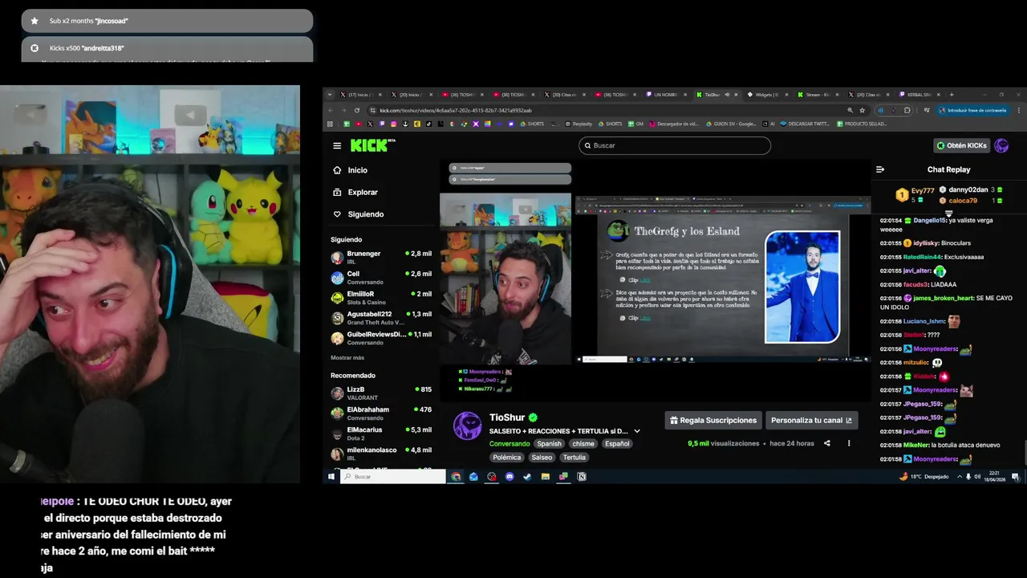Open the volume icon in the system tray
Viewport: 1027px width, 578px height.
coord(978,477)
